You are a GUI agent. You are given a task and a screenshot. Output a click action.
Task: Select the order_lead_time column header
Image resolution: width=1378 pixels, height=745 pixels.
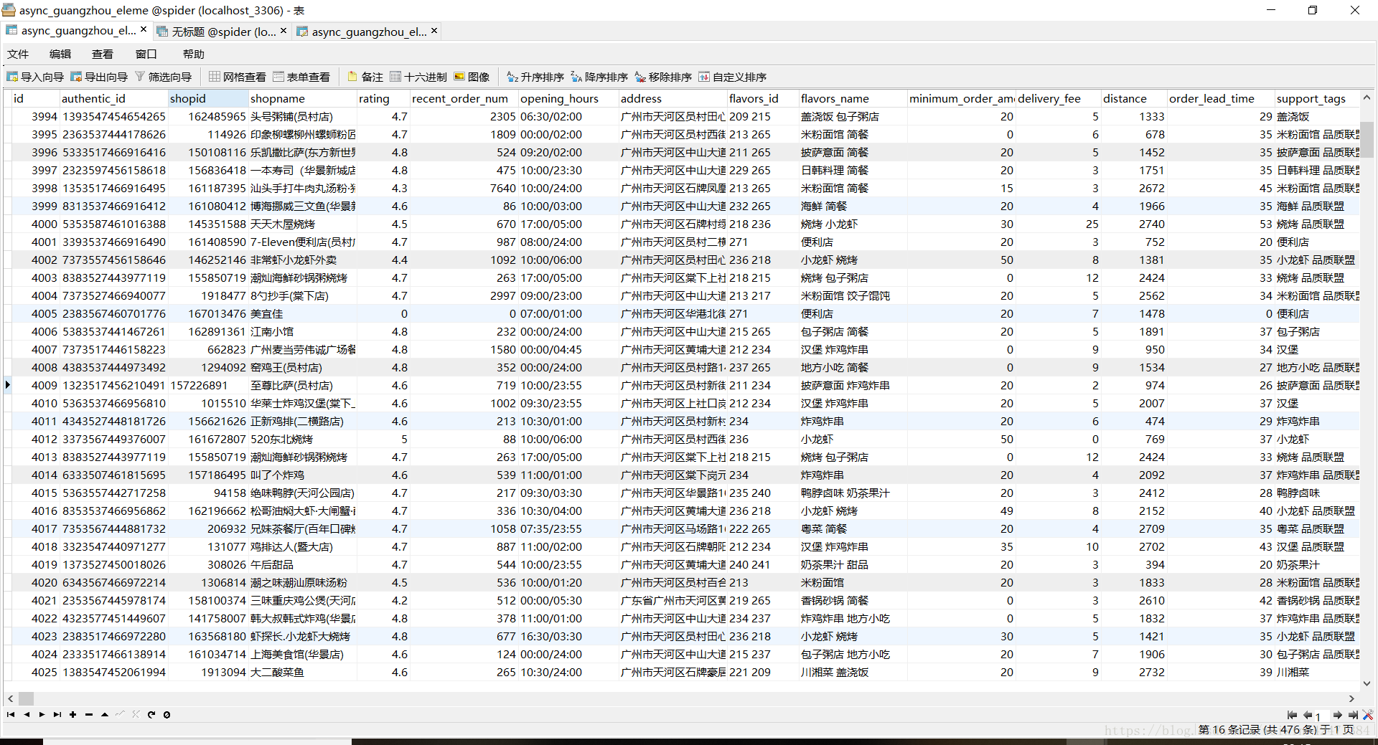coord(1221,99)
